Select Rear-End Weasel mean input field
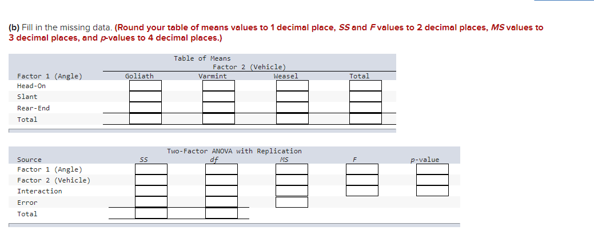 tap(292, 108)
